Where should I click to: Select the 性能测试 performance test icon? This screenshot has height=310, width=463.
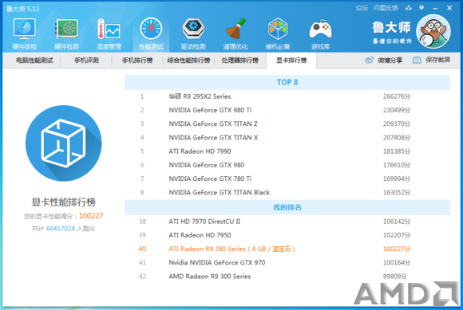pyautogui.click(x=151, y=29)
